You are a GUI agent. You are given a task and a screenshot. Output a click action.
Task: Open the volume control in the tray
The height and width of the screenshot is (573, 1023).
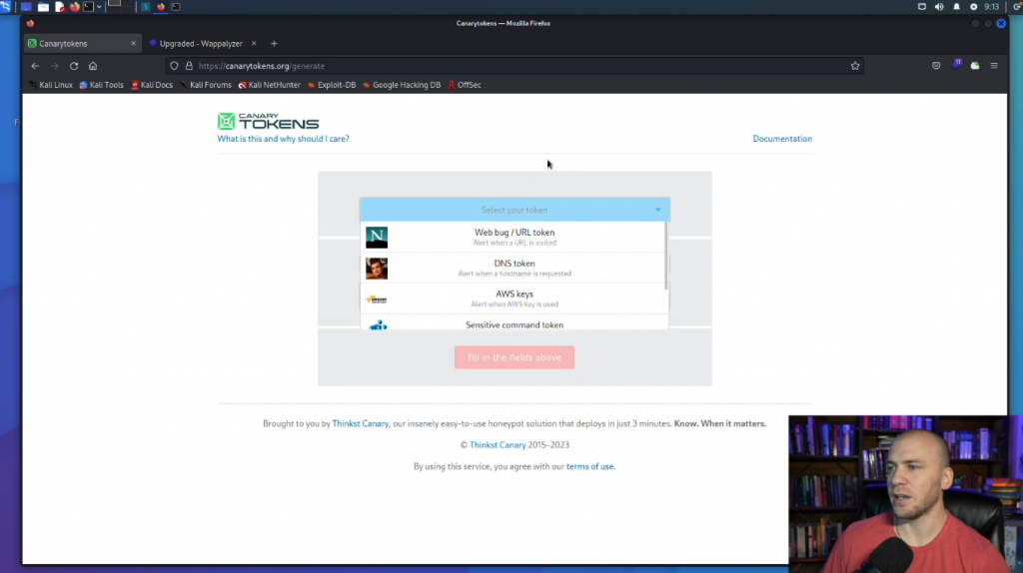pyautogui.click(x=939, y=7)
